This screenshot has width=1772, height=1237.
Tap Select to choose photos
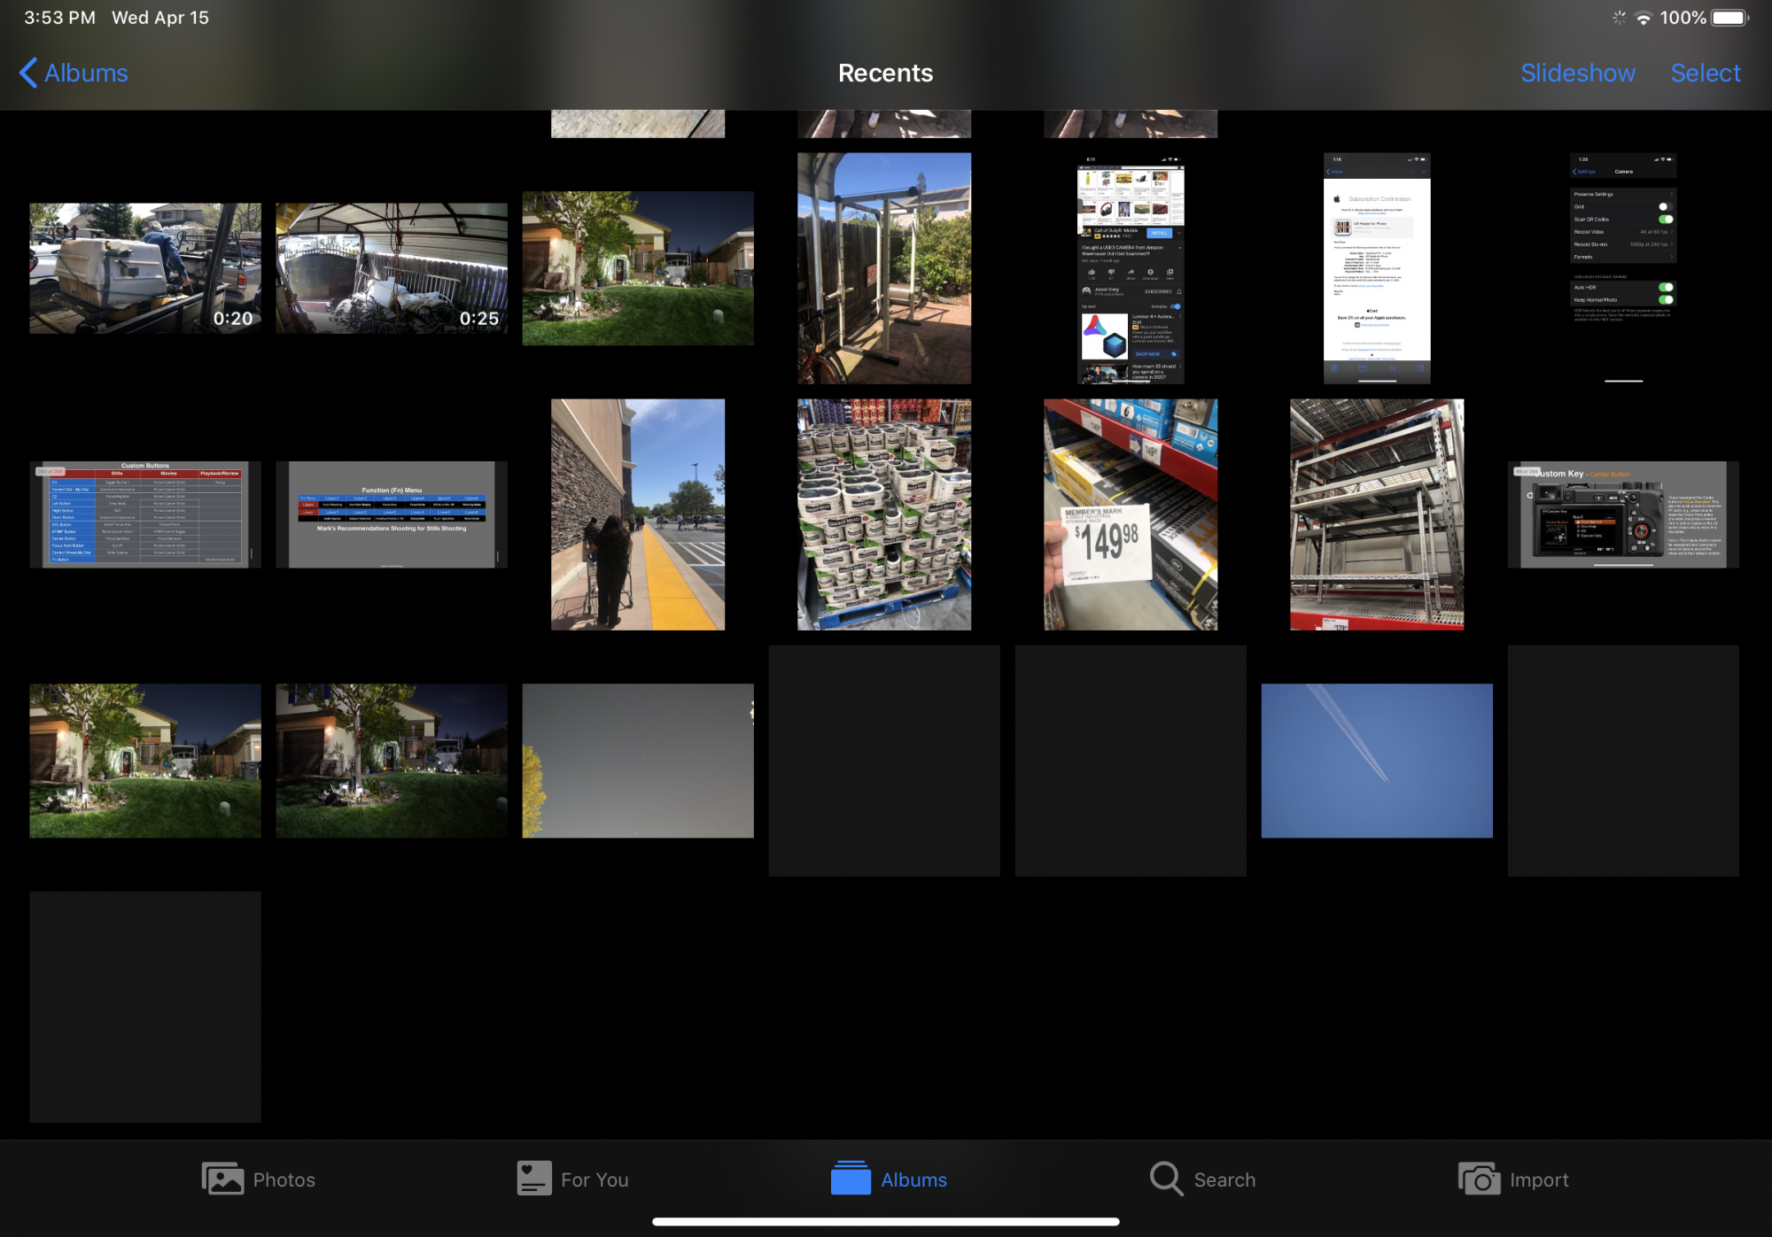point(1705,73)
